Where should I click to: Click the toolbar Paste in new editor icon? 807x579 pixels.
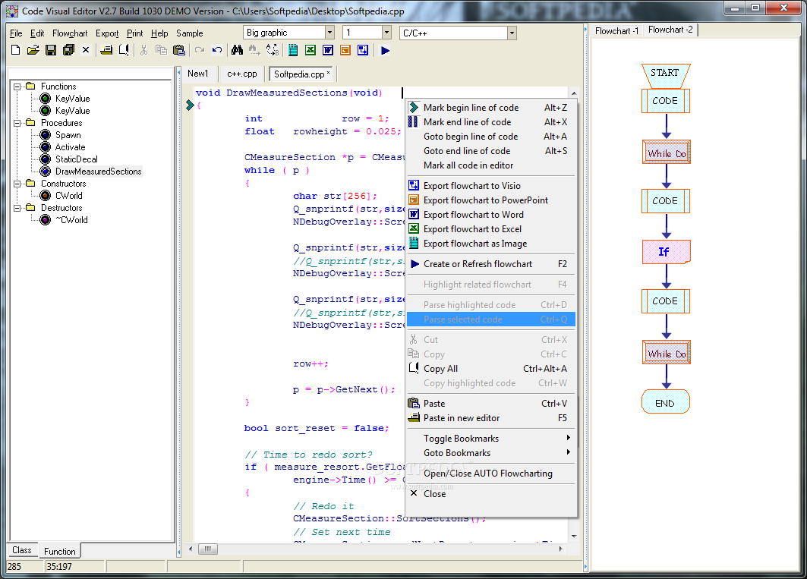click(106, 50)
